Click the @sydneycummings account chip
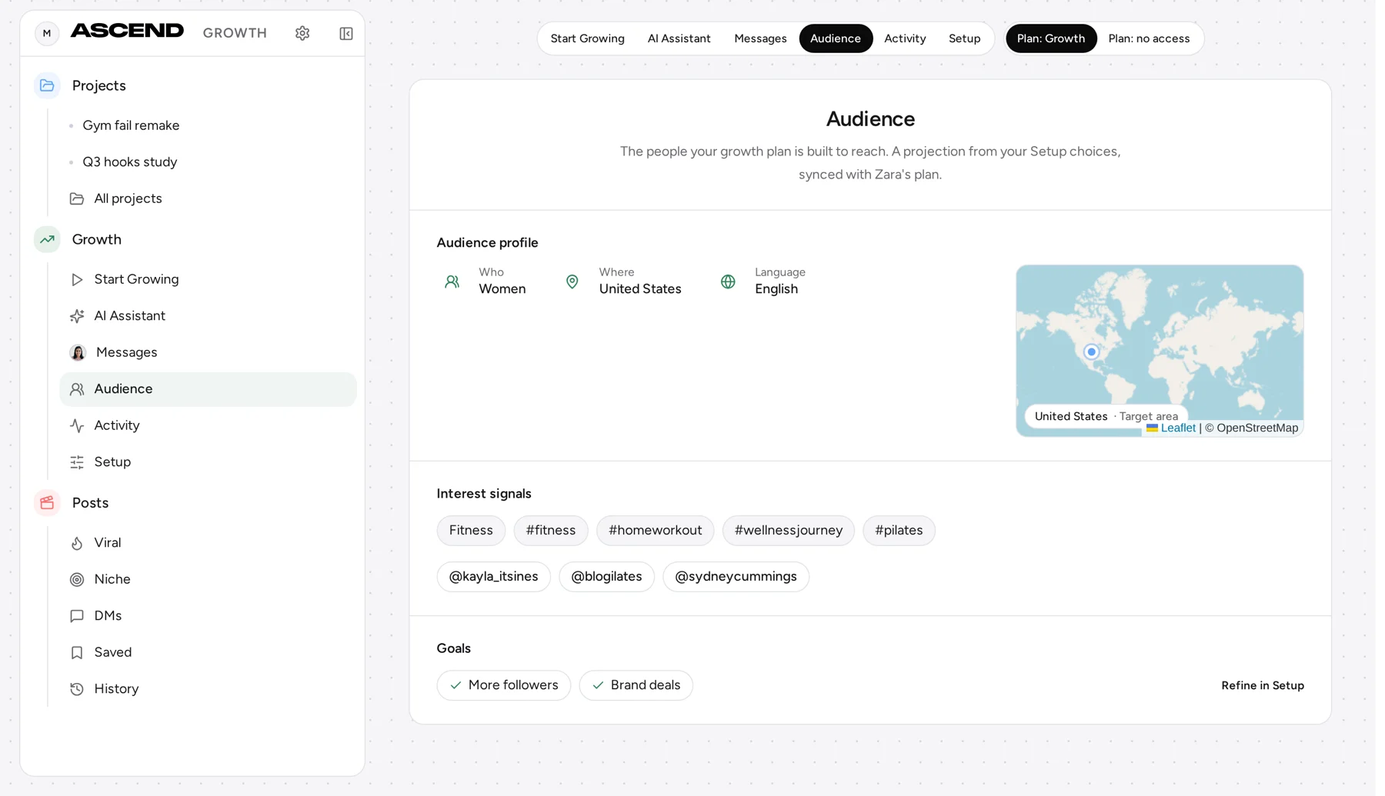 [736, 577]
